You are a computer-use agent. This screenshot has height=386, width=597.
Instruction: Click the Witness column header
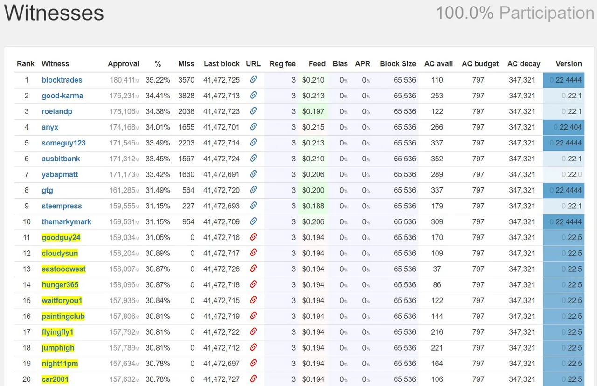pyautogui.click(x=55, y=64)
